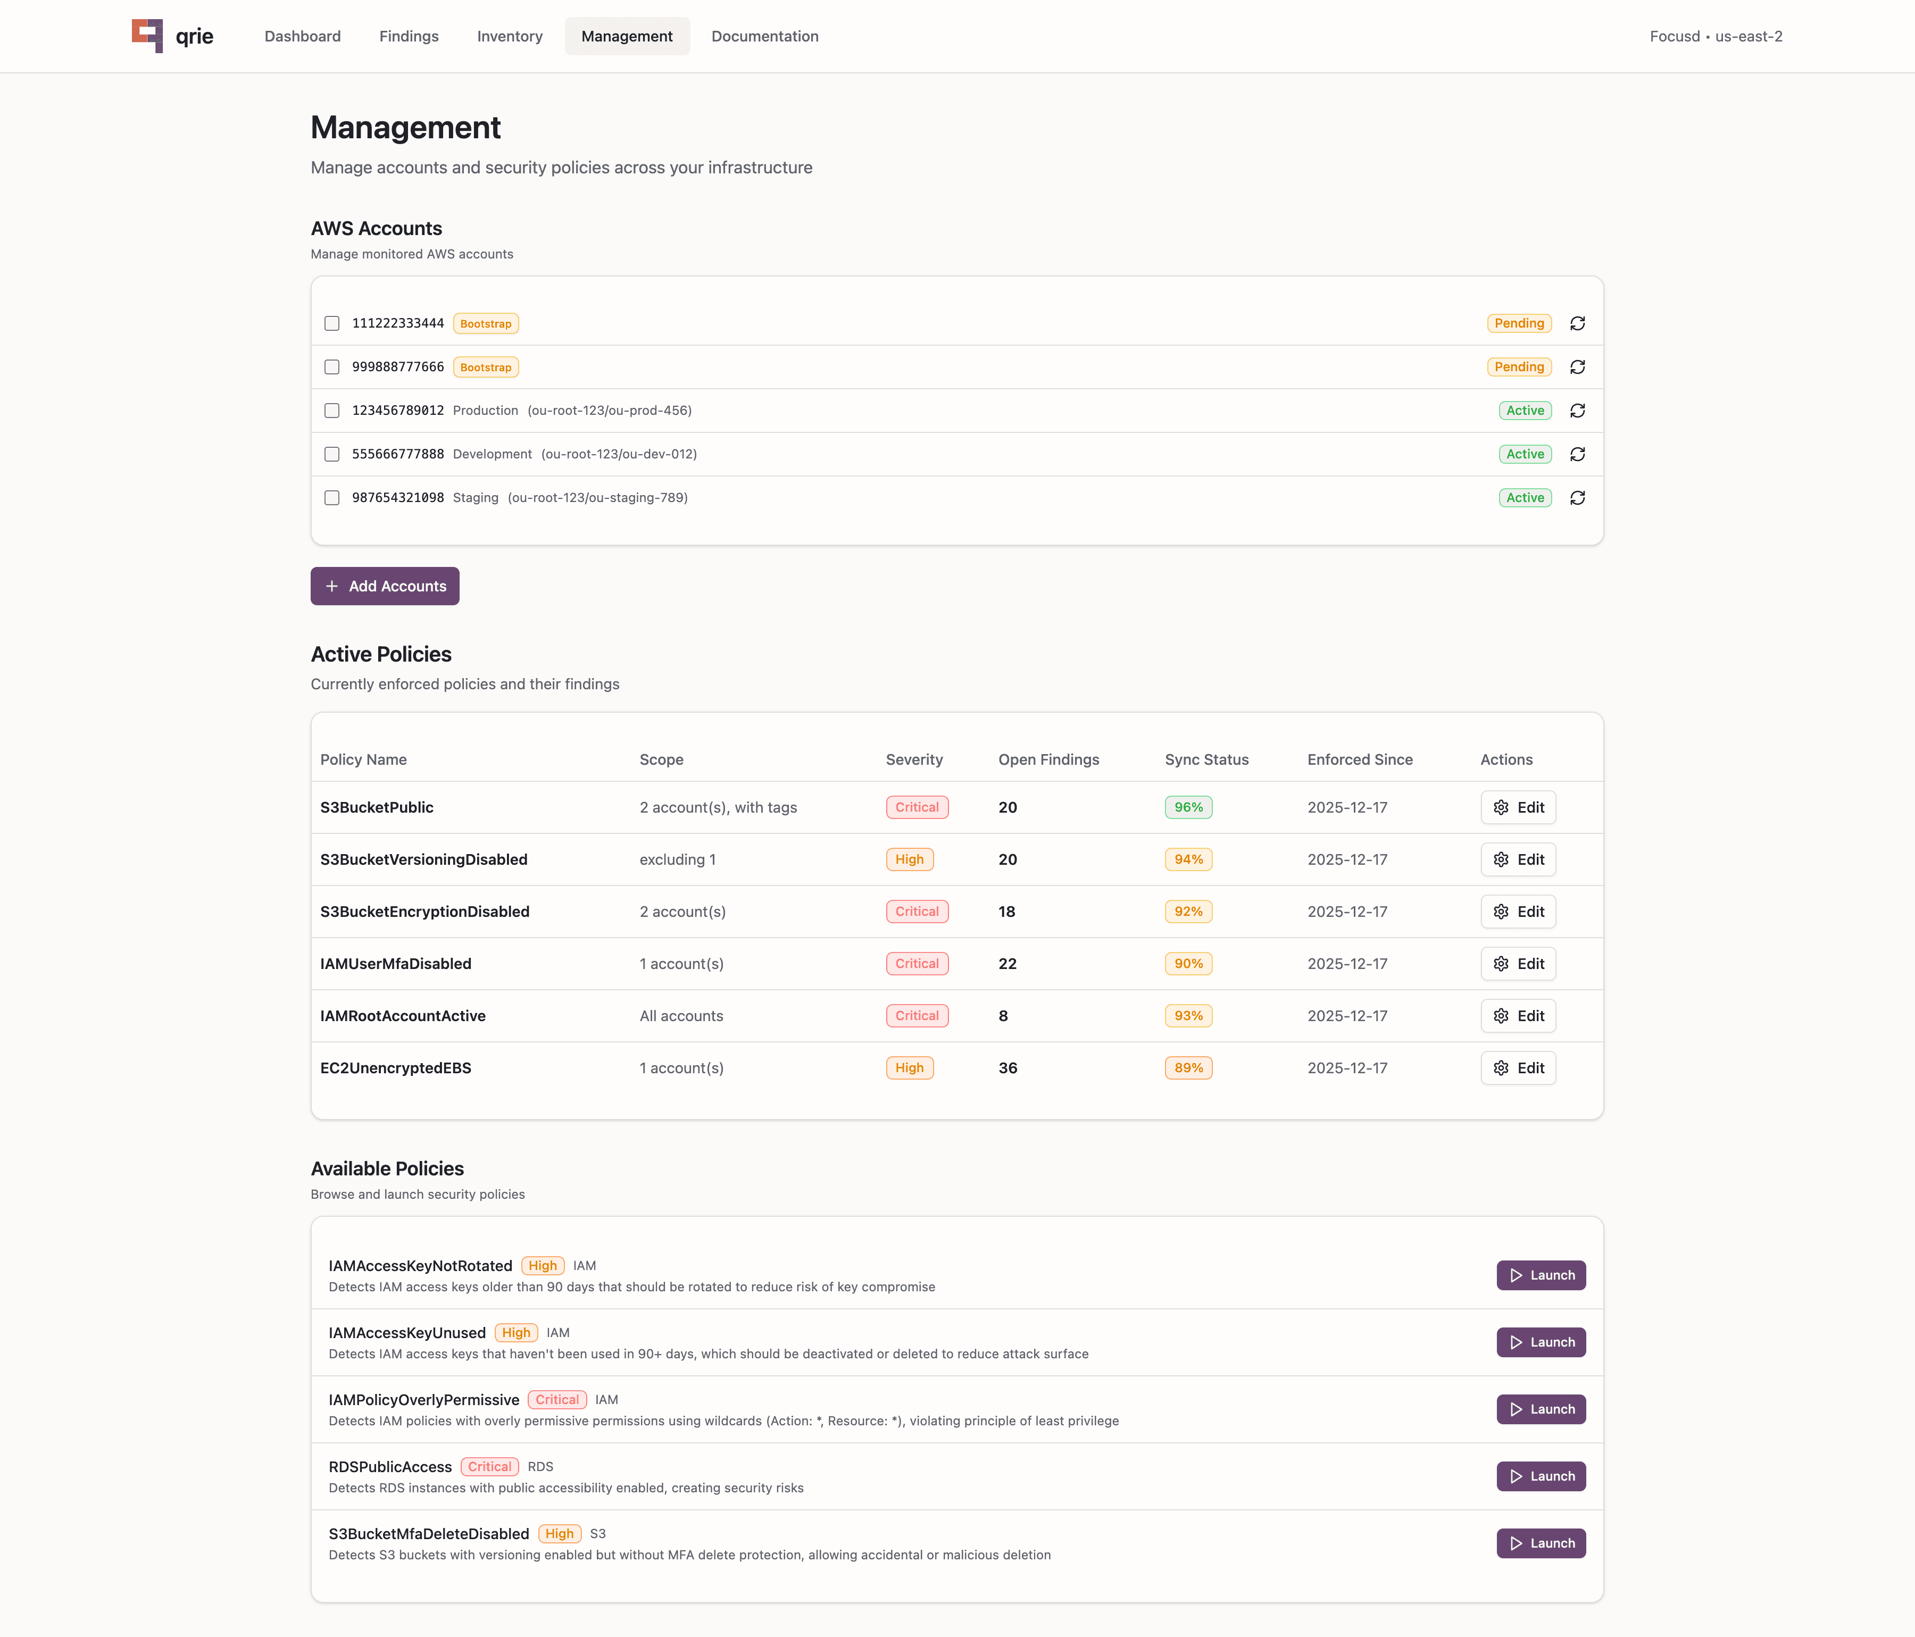Image resolution: width=1915 pixels, height=1637 pixels.
Task: Open settings gear on S3BucketPublic Edit button
Action: point(1501,806)
